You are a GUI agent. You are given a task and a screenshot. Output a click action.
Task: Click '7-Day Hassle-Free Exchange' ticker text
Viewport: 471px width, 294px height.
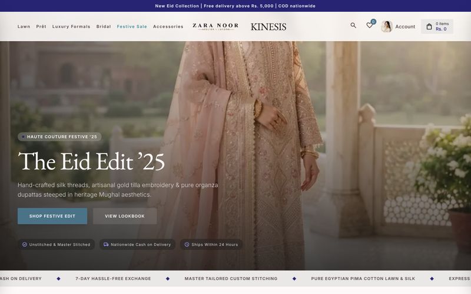(x=113, y=278)
